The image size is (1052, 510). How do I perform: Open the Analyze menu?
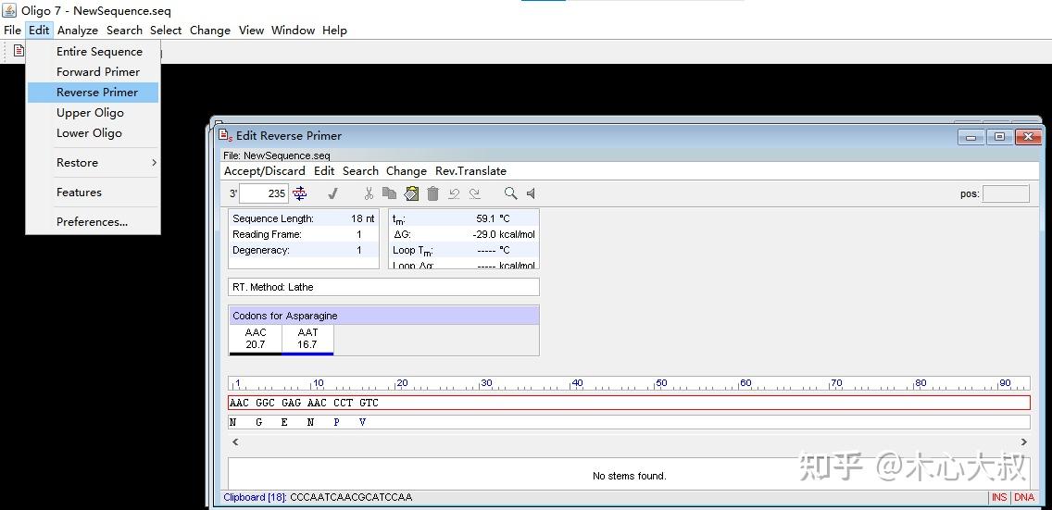78,31
